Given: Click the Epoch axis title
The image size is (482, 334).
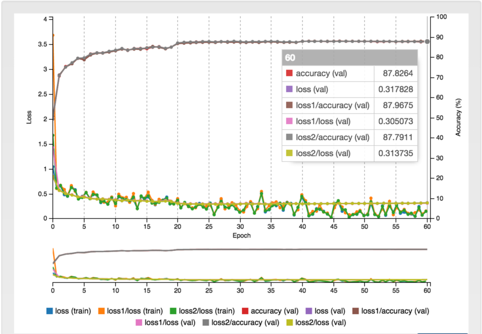Looking at the screenshot, I should tap(241, 235).
